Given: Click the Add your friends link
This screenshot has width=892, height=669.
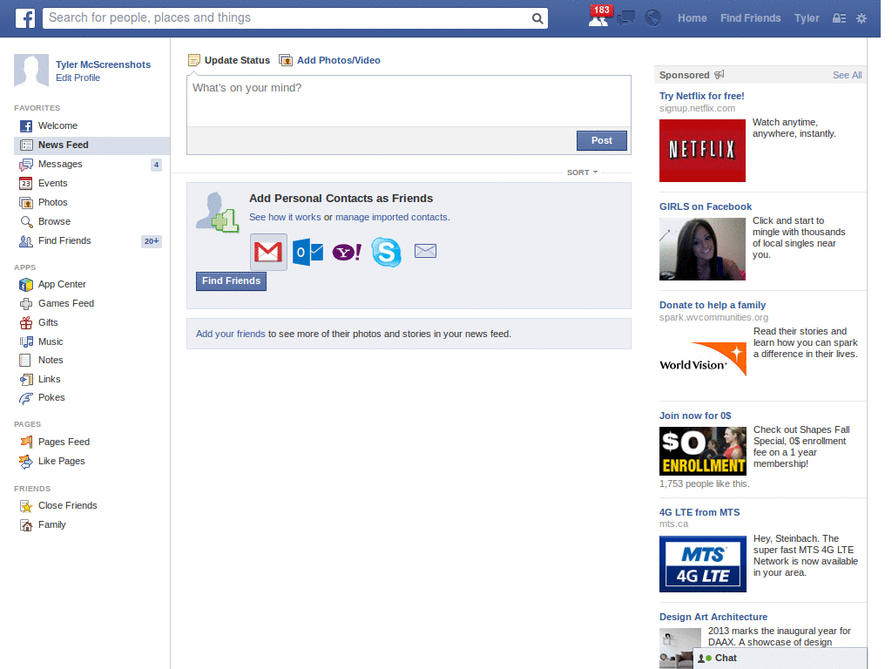Looking at the screenshot, I should pyautogui.click(x=230, y=334).
